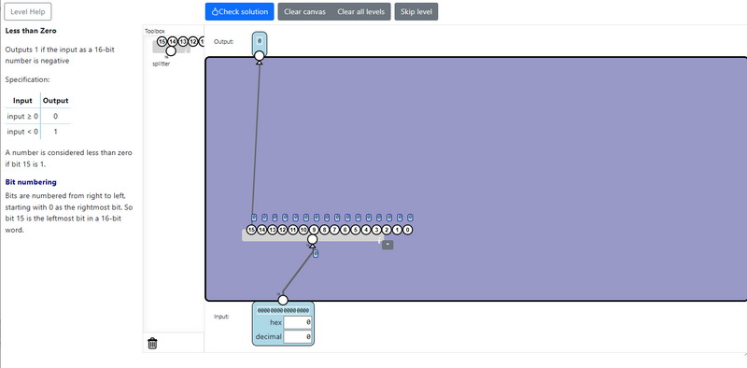This screenshot has width=747, height=368.
Task: Select bit 4 pin on the canvas splitter
Action: click(x=366, y=230)
